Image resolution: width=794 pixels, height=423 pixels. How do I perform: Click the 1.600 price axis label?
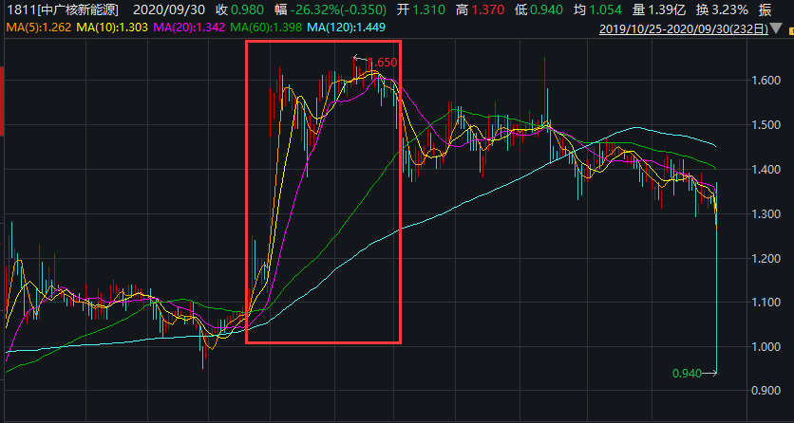764,81
